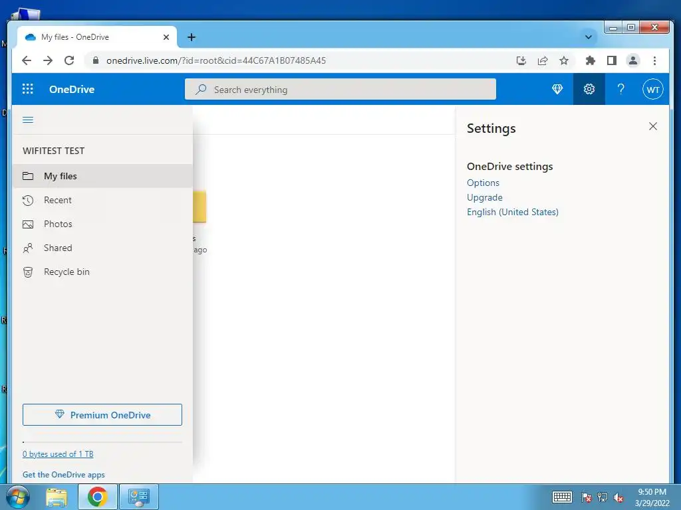
Task: Toggle the Settings gear icon
Action: [589, 90]
